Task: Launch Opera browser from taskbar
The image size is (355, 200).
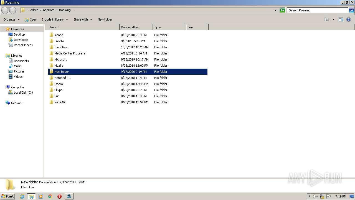Action: [59, 196]
